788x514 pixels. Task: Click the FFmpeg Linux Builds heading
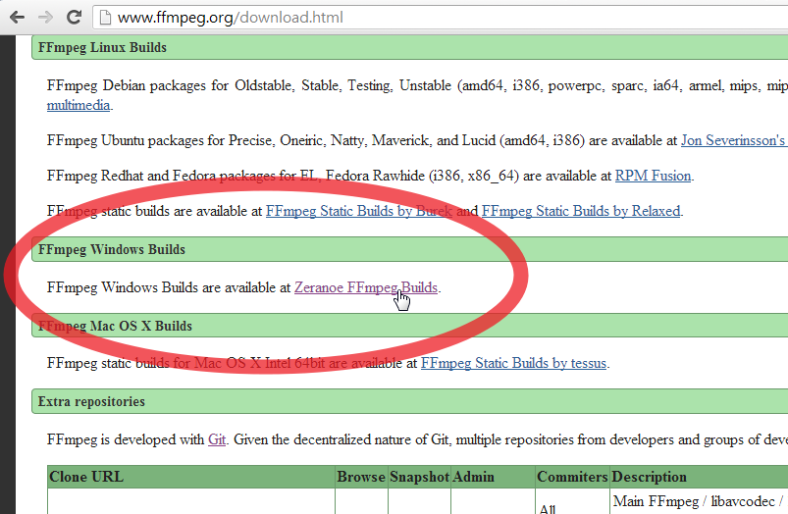coord(102,47)
